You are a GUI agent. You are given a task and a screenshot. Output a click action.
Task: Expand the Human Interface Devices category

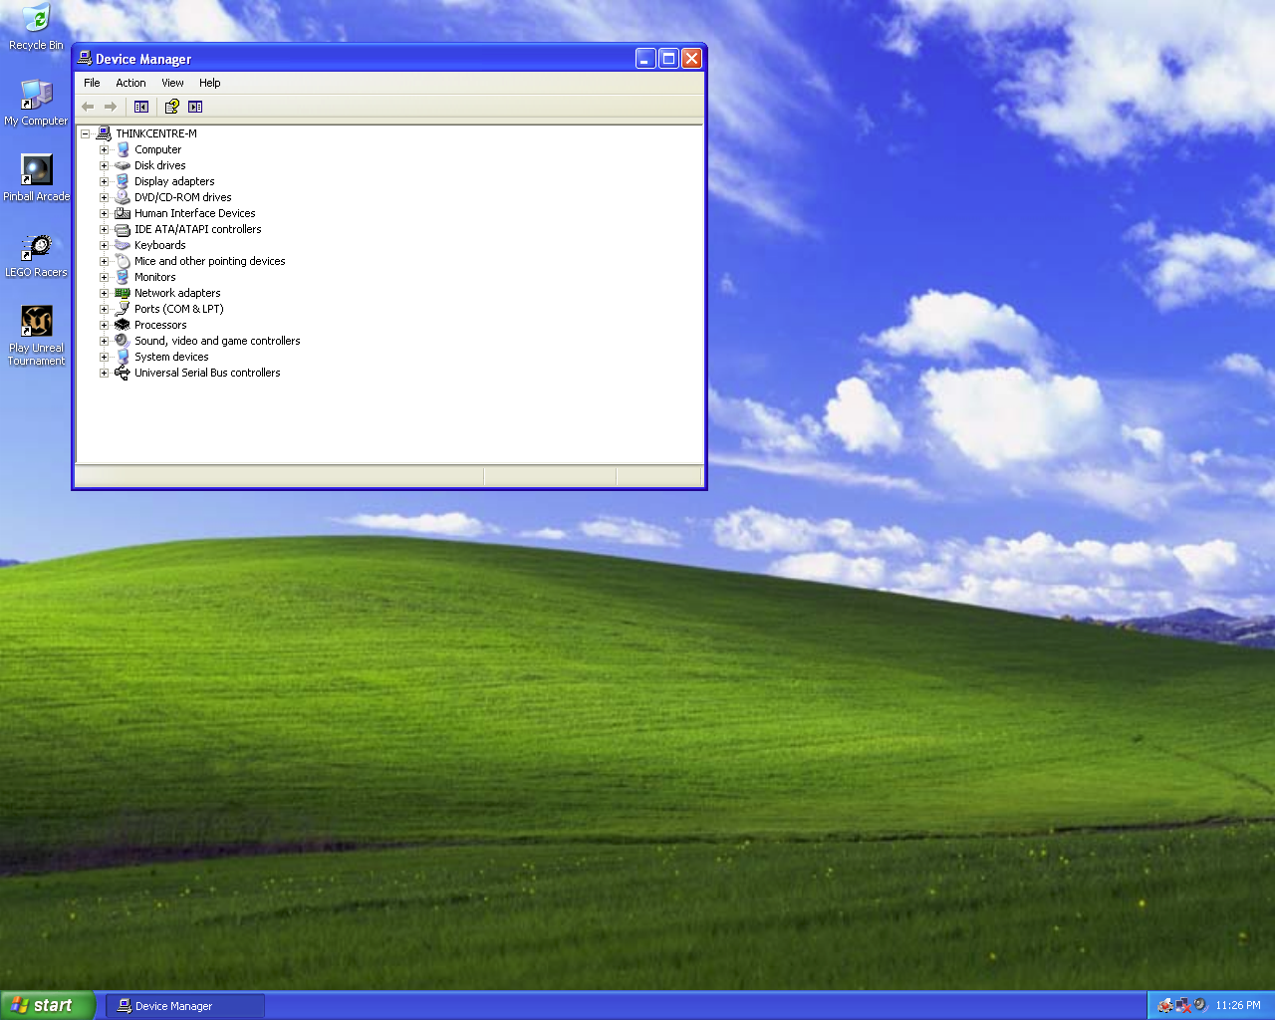tap(104, 213)
